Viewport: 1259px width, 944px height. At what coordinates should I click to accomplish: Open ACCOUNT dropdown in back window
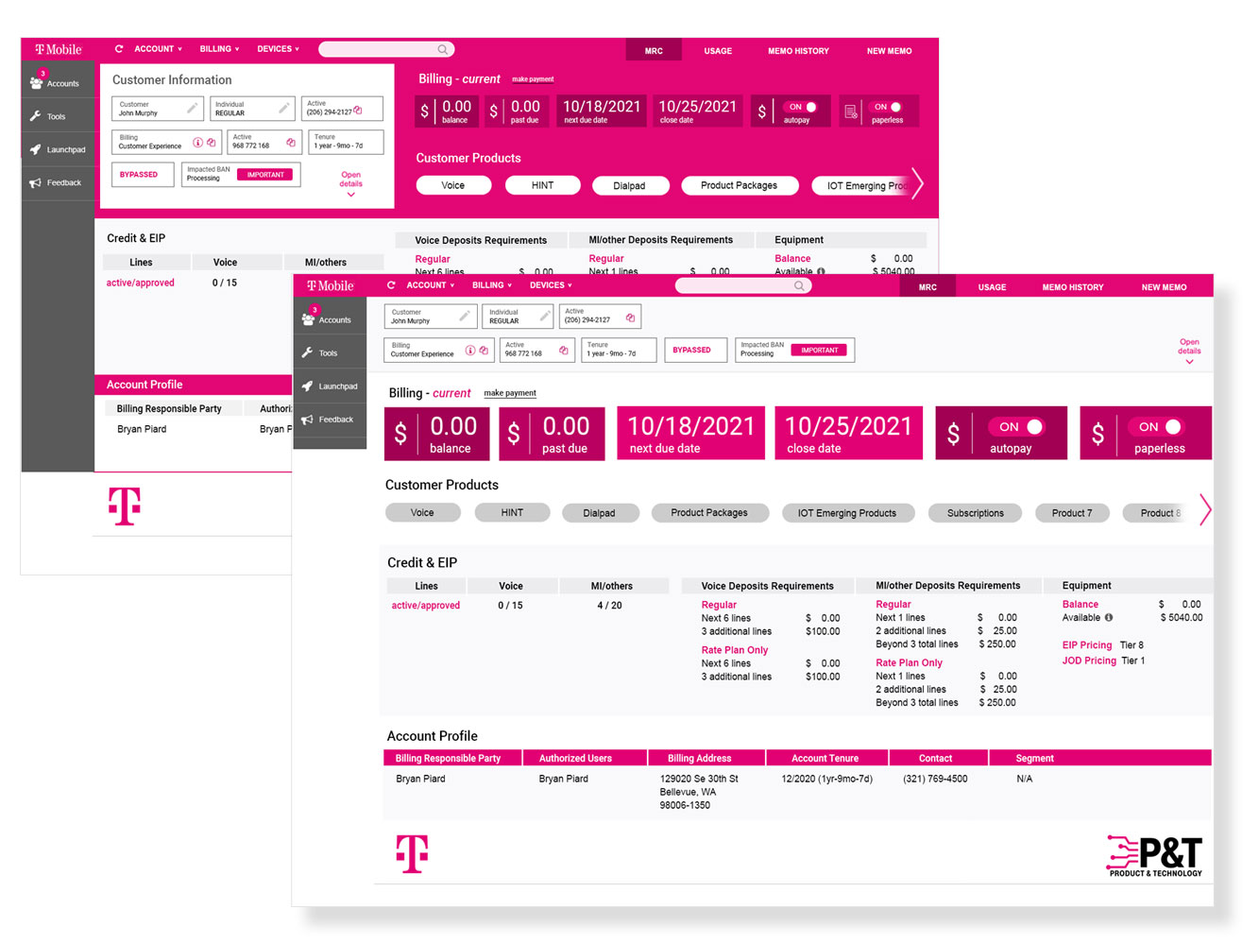click(158, 49)
